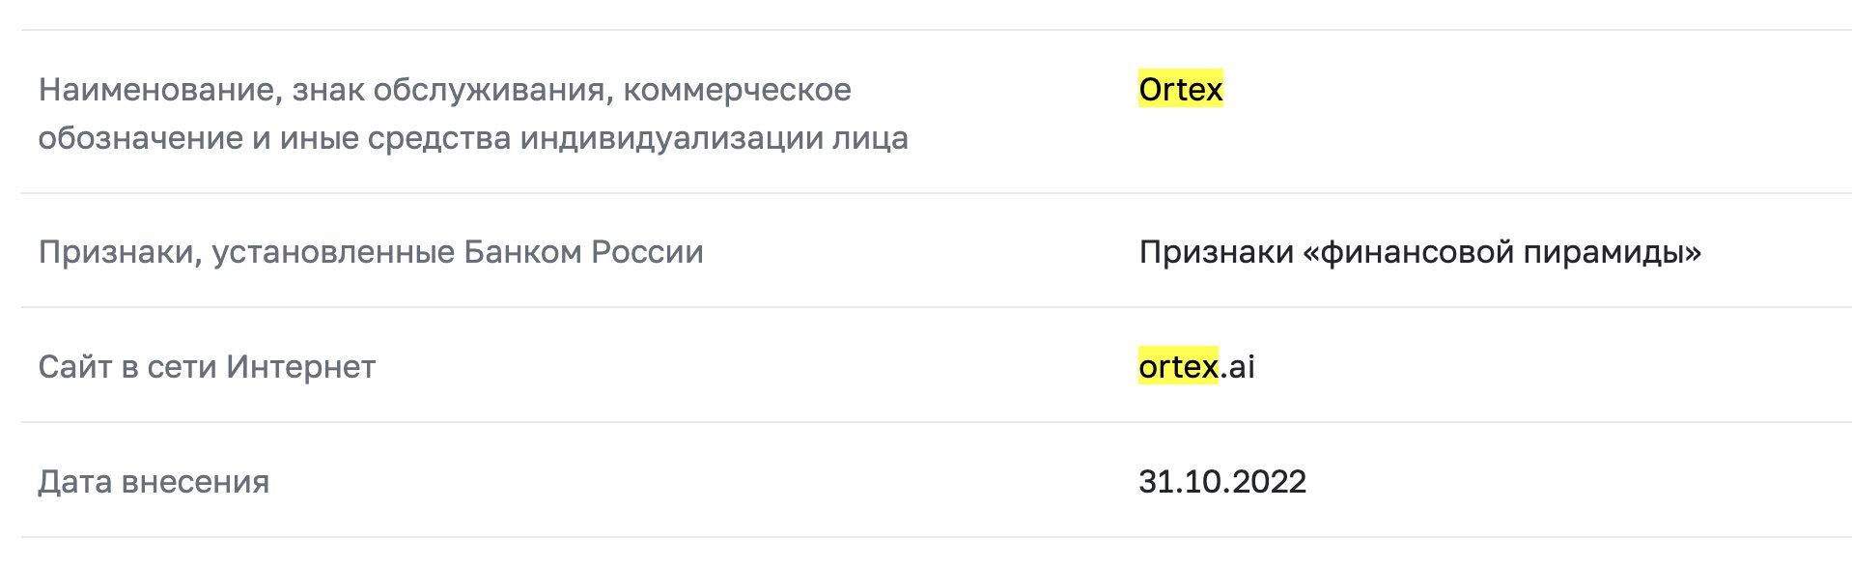Click the word "лица" ending the label
1852x566 pixels.
[874, 138]
